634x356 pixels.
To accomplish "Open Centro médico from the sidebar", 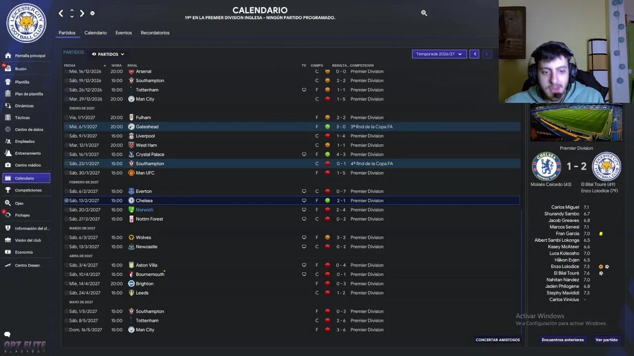I will pyautogui.click(x=28, y=165).
